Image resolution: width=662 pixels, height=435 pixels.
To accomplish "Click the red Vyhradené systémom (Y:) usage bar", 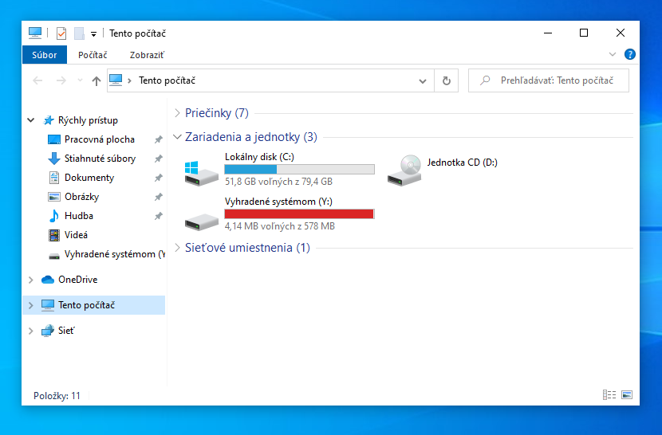I will tap(299, 214).
